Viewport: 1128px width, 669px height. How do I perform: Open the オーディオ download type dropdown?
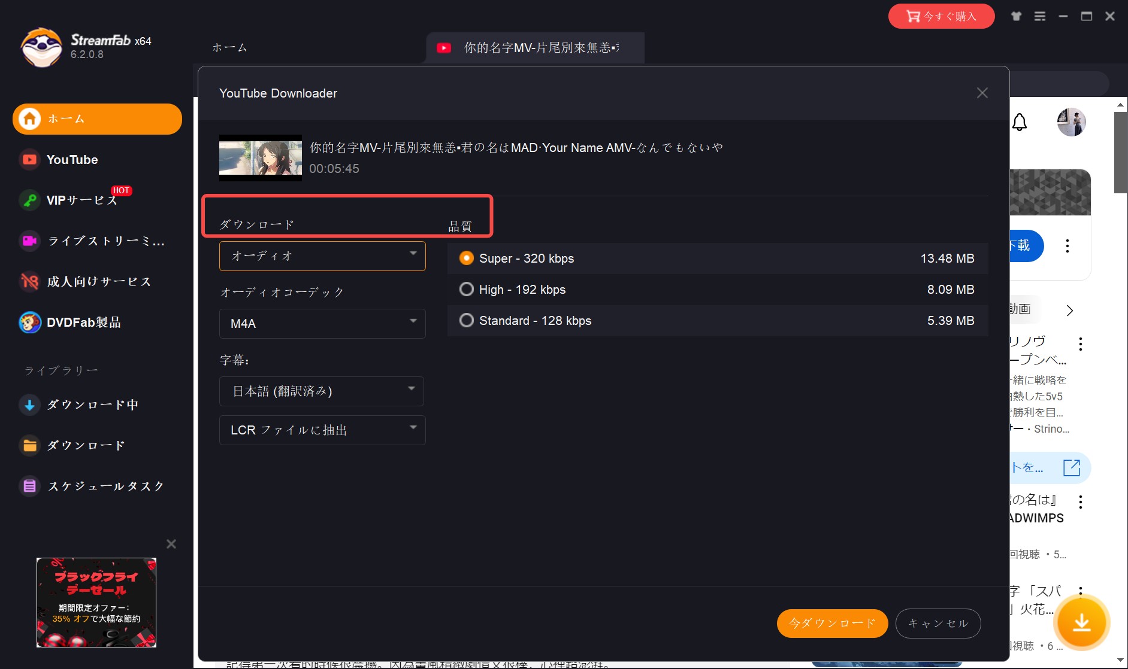click(322, 256)
